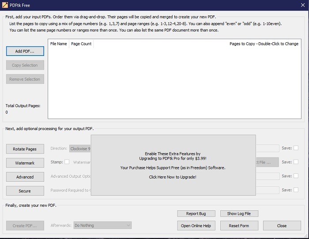Enable Save checkbox in Watermark row
The image size is (309, 239).
pyautogui.click(x=296, y=162)
